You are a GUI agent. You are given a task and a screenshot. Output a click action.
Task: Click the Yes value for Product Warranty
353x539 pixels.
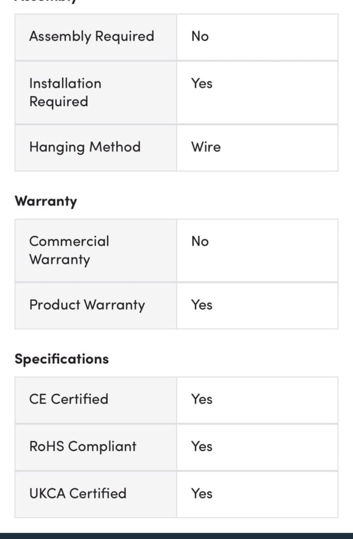click(202, 305)
